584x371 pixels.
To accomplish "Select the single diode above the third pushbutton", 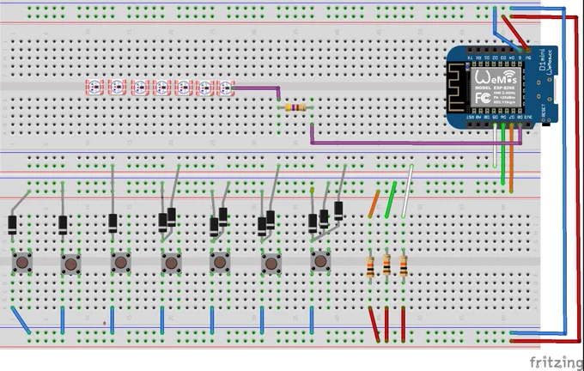I will [113, 223].
